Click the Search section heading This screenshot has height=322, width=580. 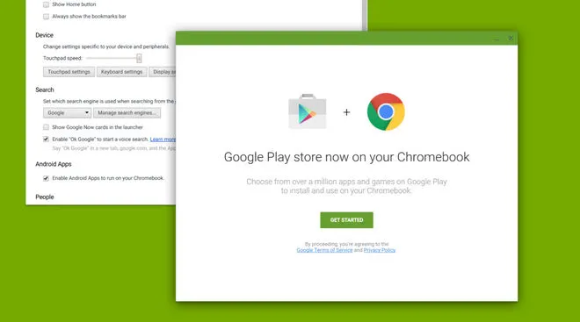(45, 89)
